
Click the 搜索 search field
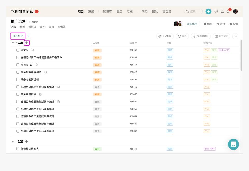point(193,12)
